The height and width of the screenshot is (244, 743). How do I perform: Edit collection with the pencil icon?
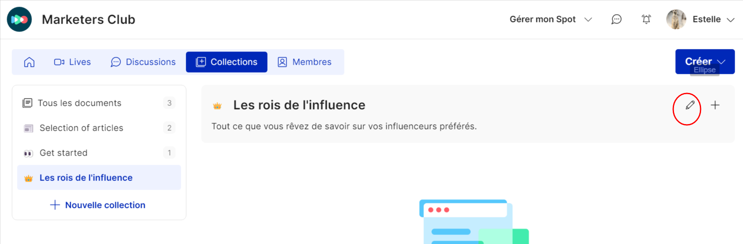point(690,105)
